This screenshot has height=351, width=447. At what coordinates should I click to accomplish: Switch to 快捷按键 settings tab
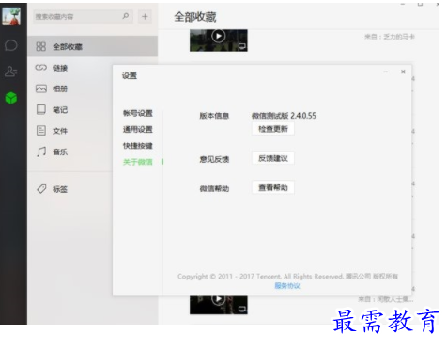click(138, 146)
